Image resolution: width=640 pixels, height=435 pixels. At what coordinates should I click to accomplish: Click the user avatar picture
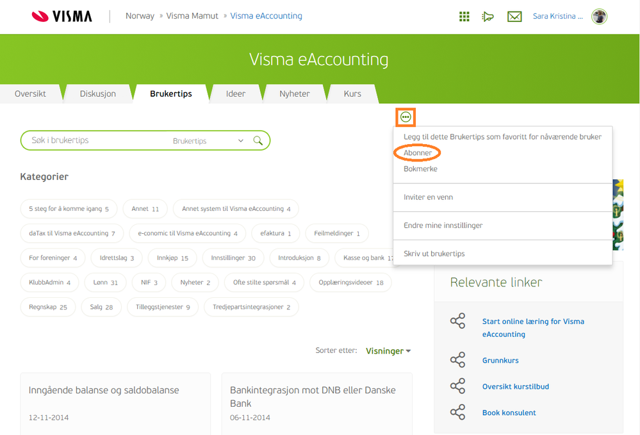[599, 16]
